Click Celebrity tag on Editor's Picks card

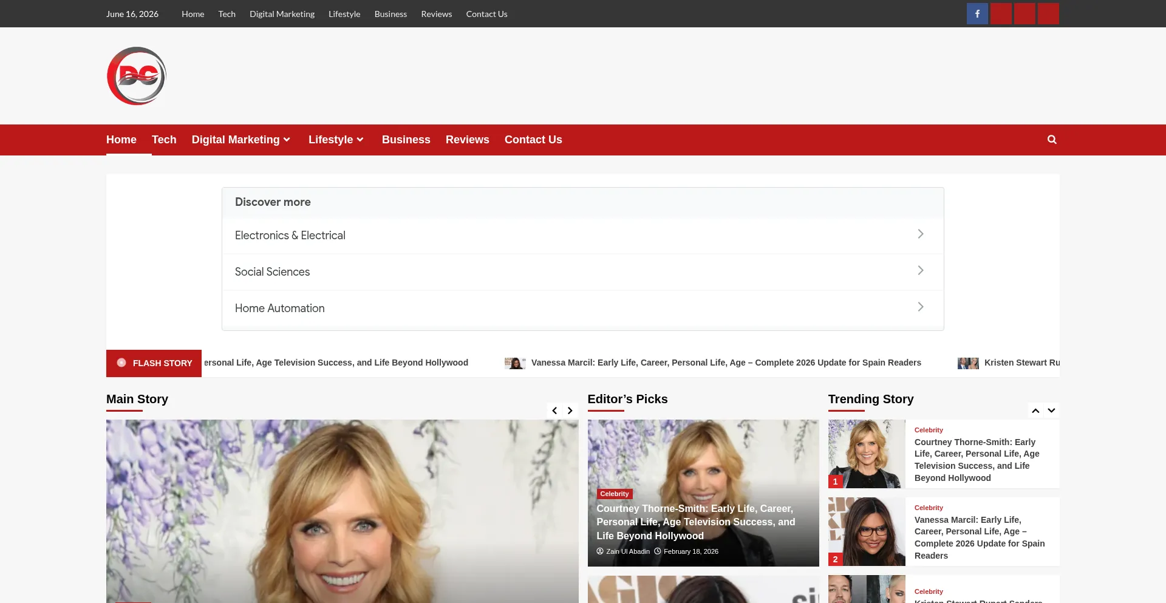coord(615,494)
